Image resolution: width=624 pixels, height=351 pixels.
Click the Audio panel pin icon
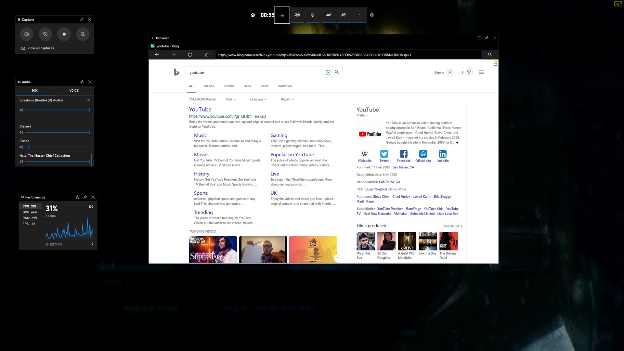pos(82,82)
